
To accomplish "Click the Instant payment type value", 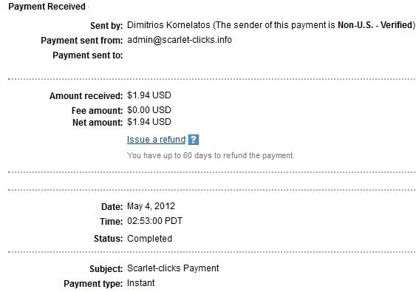I will (x=141, y=283).
